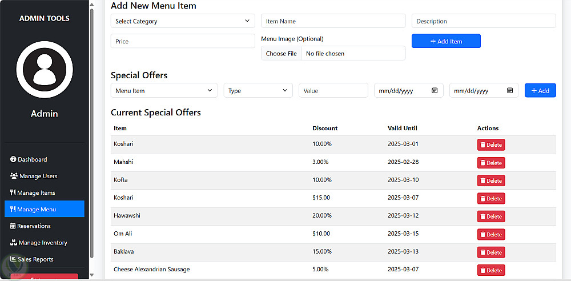
Task: Open the Type dropdown
Action: click(x=258, y=91)
